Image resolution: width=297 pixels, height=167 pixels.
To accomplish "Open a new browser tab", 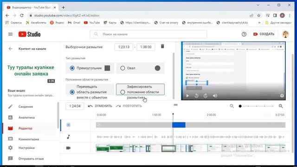I will coord(63,7).
